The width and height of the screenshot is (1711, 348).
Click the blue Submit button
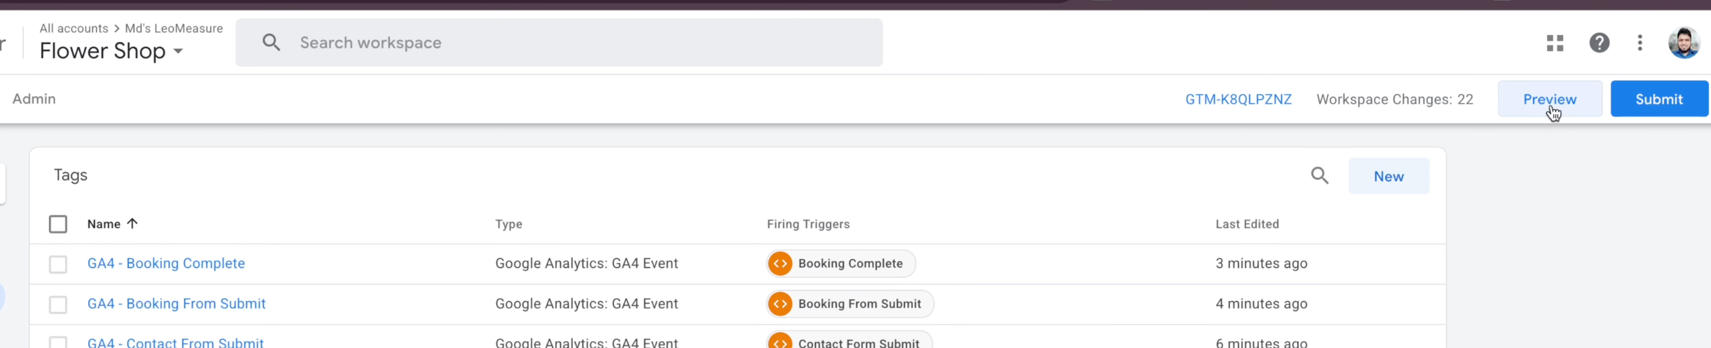tap(1658, 99)
